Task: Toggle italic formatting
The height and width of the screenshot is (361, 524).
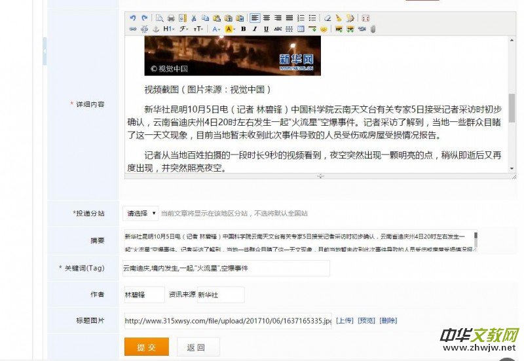Action: tap(254, 29)
